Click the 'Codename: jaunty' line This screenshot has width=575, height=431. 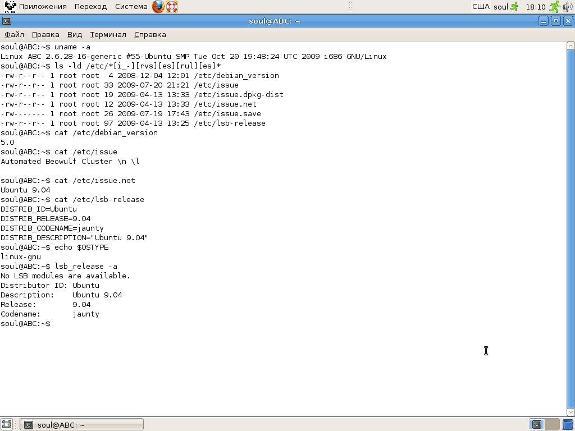click(50, 314)
